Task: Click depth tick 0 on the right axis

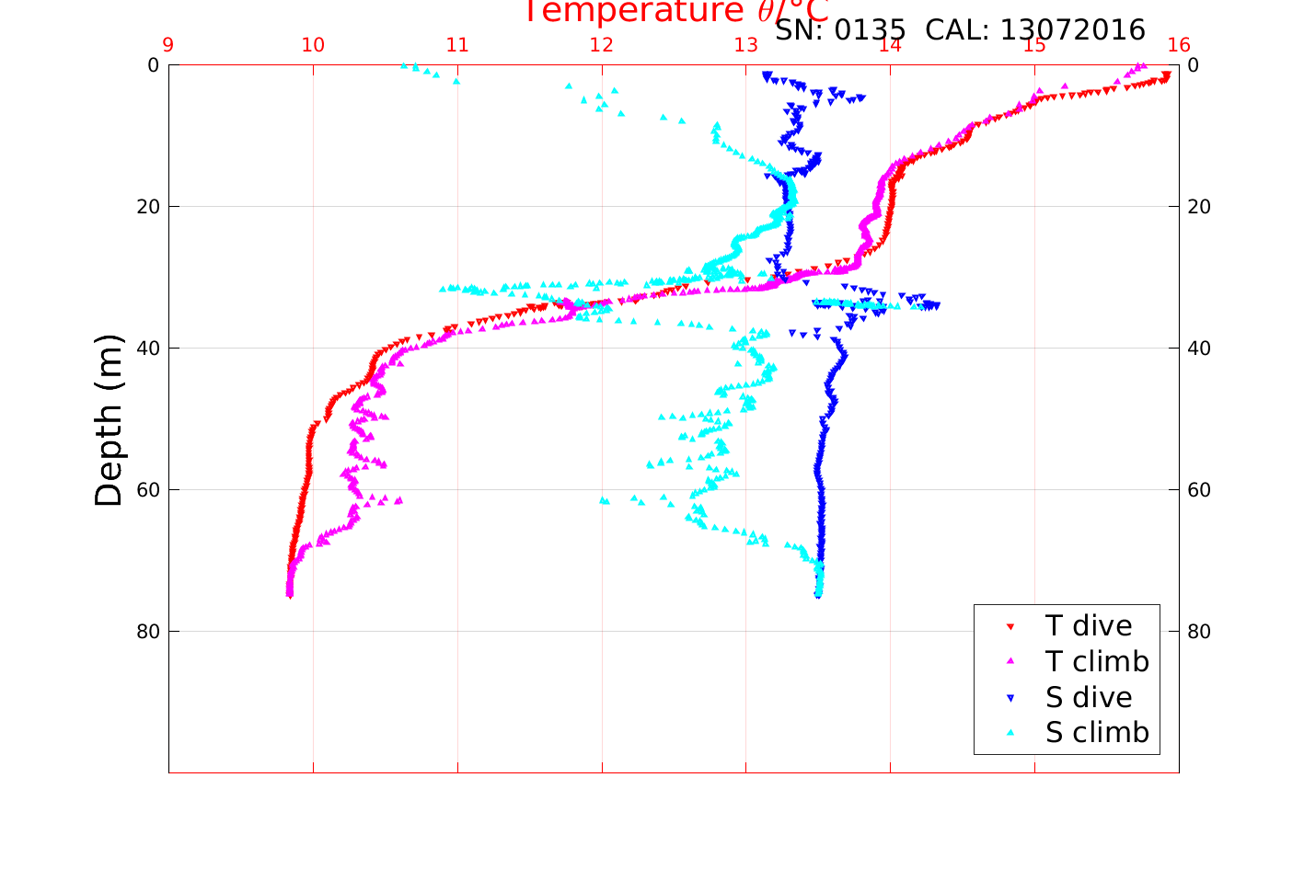Action: point(1194,64)
